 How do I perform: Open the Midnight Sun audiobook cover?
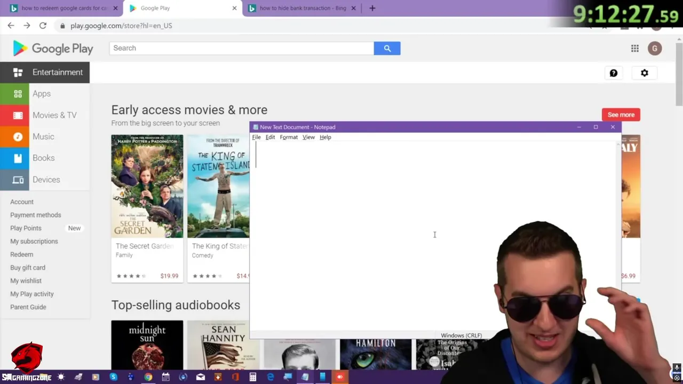[147, 345]
